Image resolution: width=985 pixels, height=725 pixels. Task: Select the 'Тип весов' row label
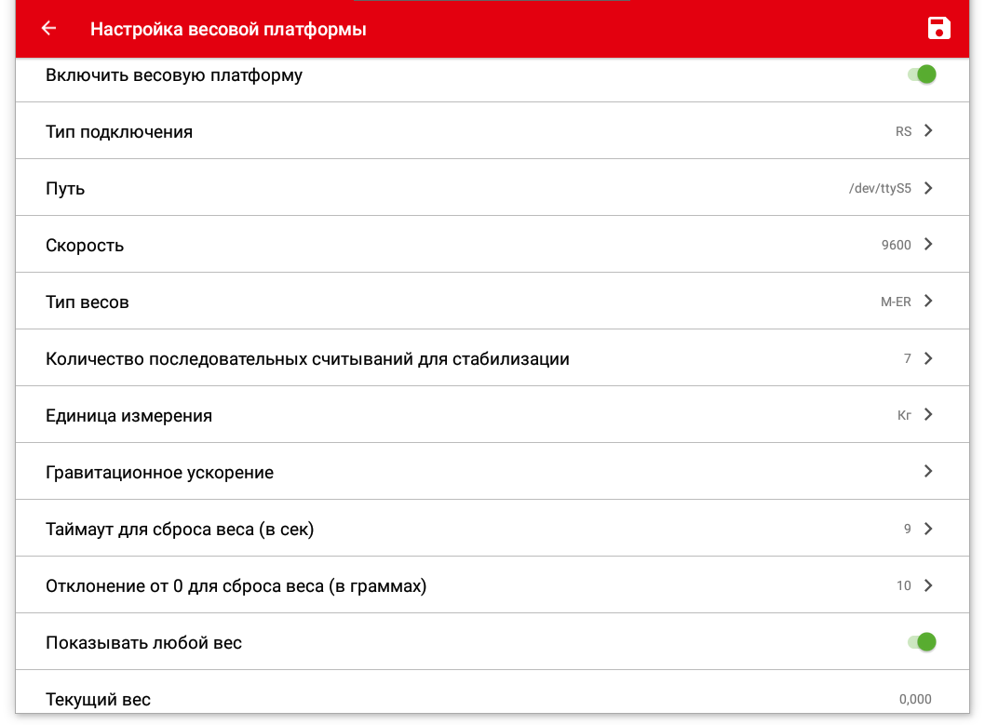click(x=87, y=302)
